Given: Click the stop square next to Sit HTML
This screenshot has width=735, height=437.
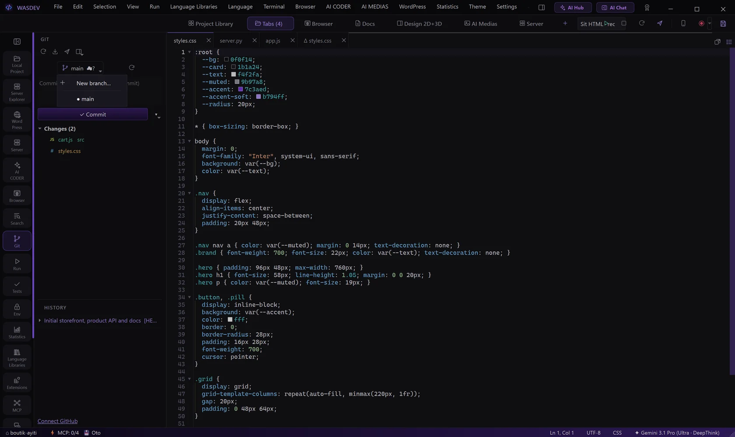Looking at the screenshot, I should pyautogui.click(x=624, y=24).
